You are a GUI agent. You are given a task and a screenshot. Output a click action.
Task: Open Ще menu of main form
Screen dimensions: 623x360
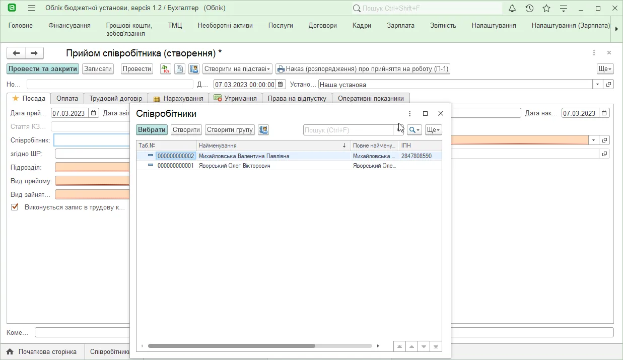pos(605,69)
